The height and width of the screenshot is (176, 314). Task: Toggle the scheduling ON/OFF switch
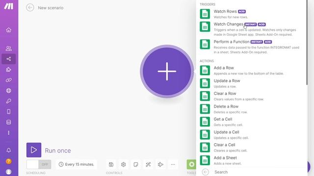39,164
